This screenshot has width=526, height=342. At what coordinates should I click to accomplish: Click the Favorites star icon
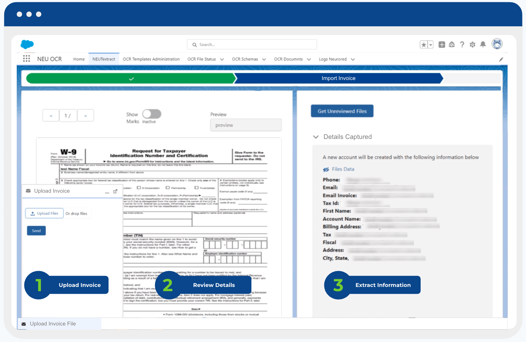click(x=424, y=45)
